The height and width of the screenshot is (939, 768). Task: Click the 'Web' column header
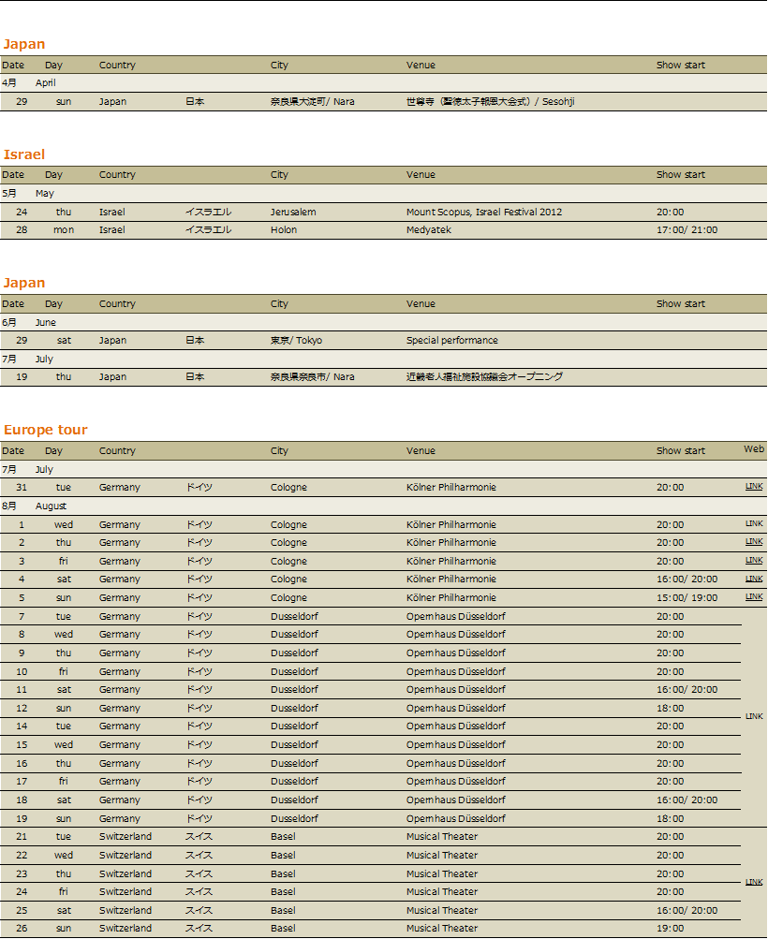754,449
